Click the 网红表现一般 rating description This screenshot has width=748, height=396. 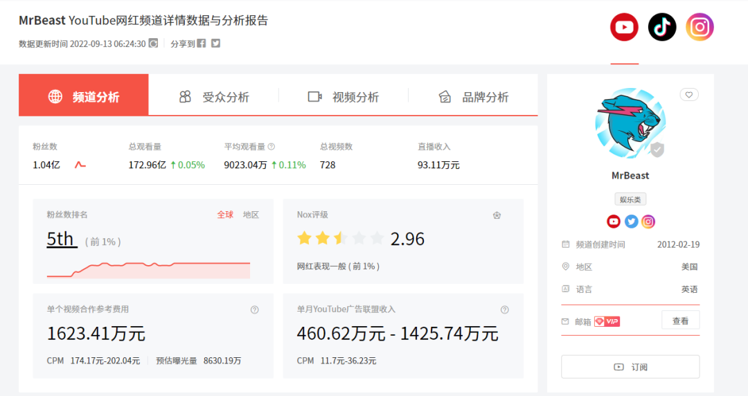click(x=338, y=267)
